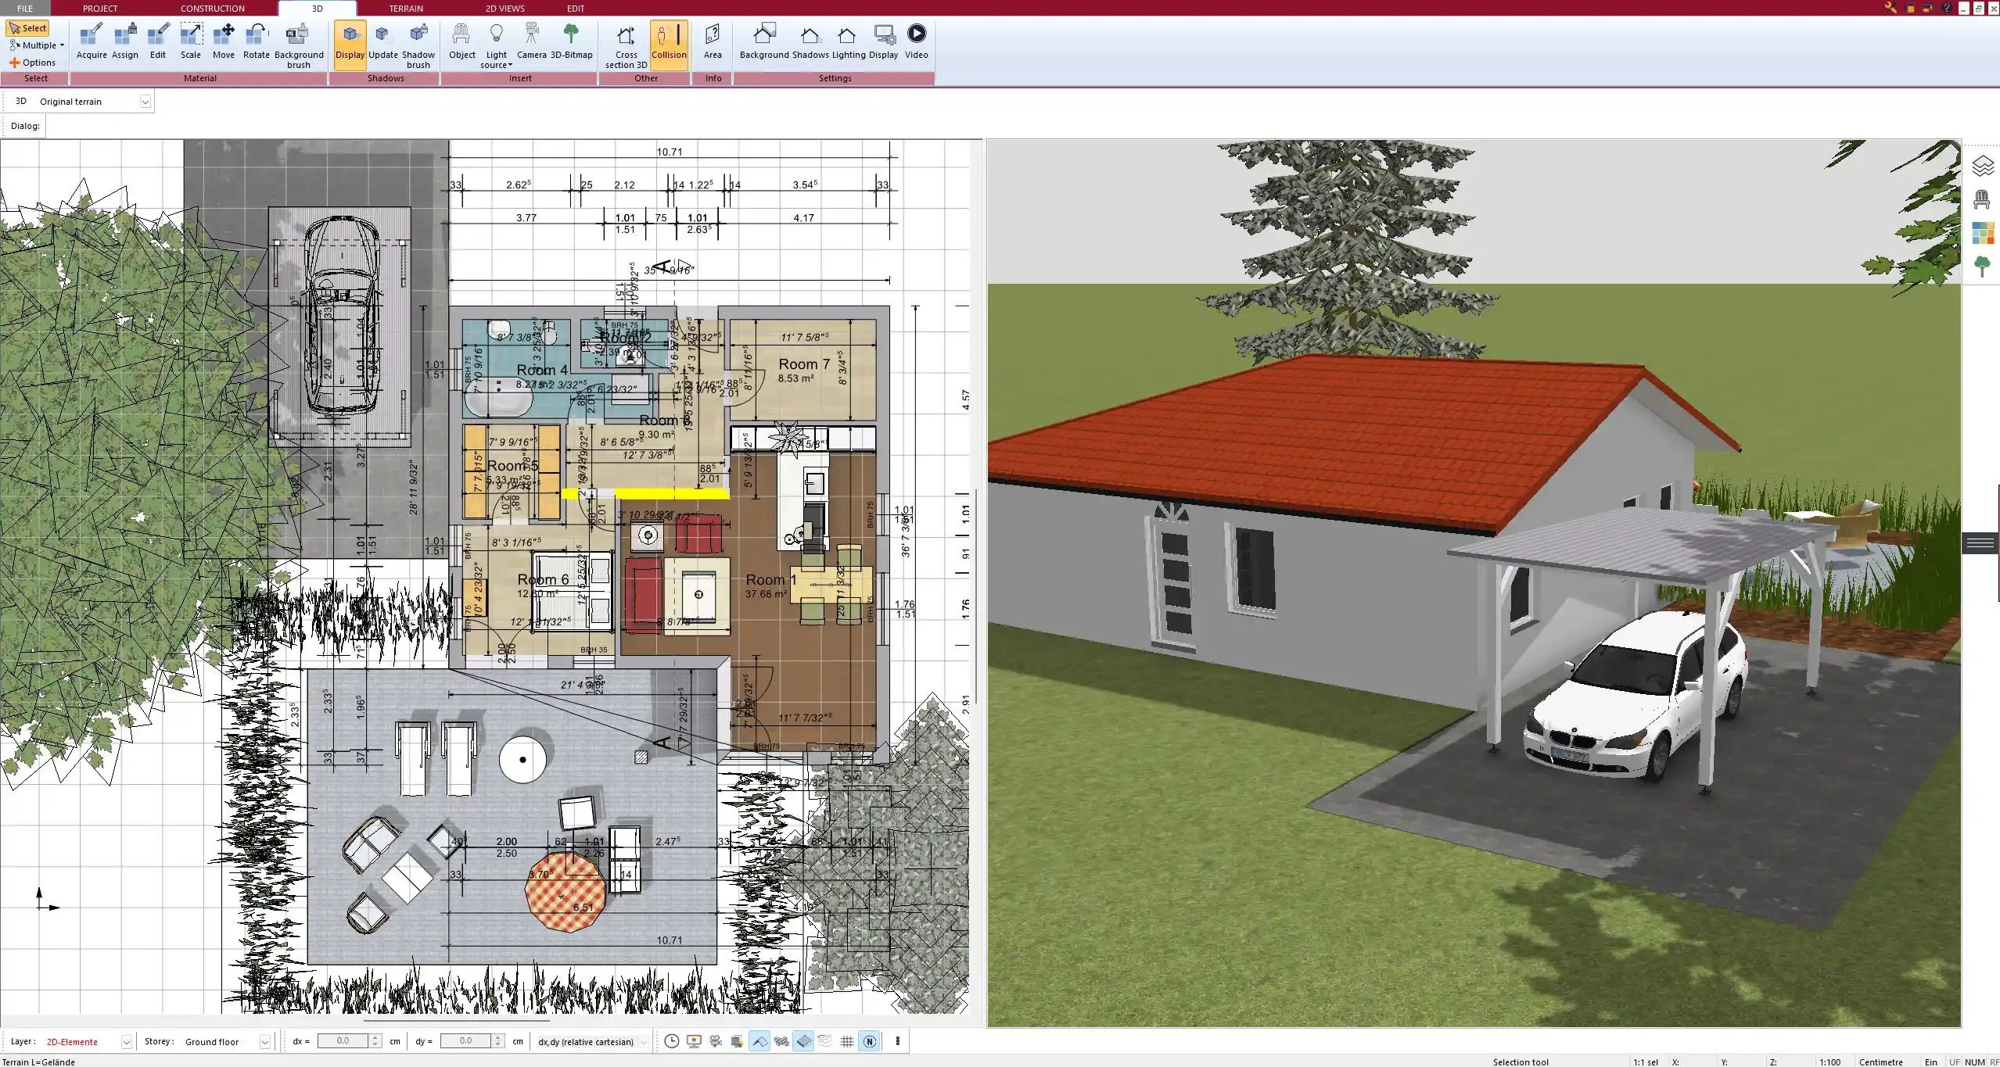The width and height of the screenshot is (2000, 1067).
Task: Toggle north arrow display in the status bar
Action: 870,1041
